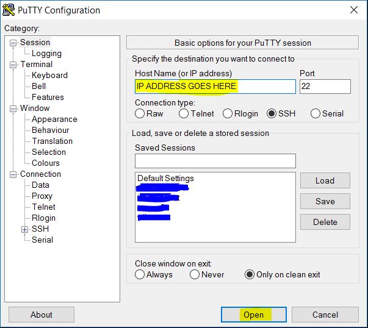Select Default Settings in sessions list
Image resolution: width=368 pixels, height=328 pixels.
click(x=165, y=178)
